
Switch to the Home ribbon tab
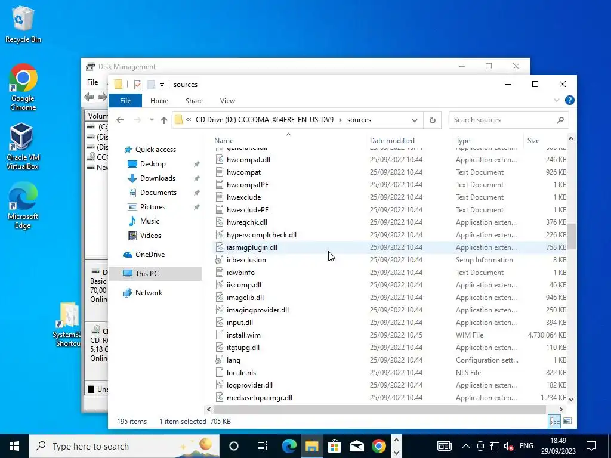pyautogui.click(x=159, y=101)
